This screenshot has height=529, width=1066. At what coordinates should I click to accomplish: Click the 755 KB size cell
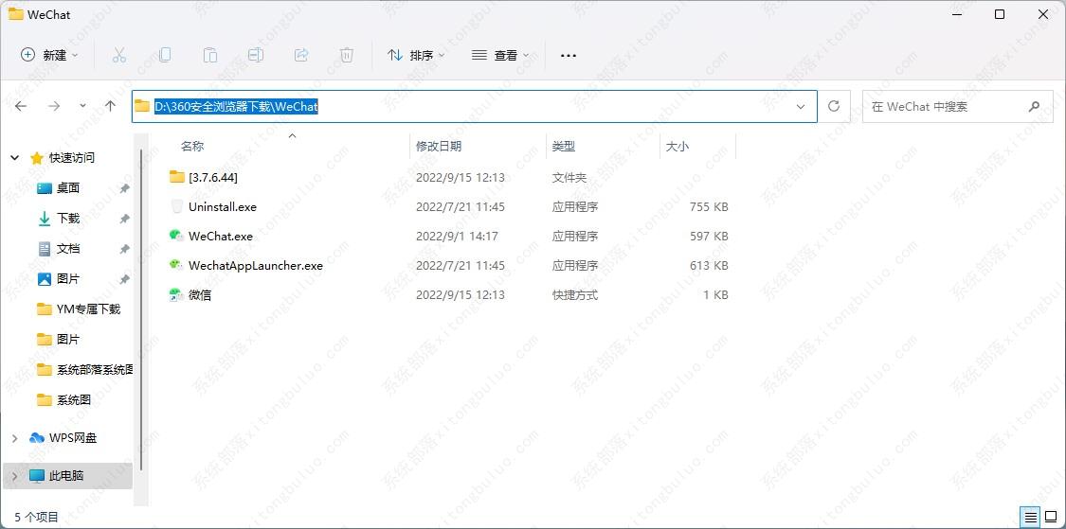pos(709,206)
